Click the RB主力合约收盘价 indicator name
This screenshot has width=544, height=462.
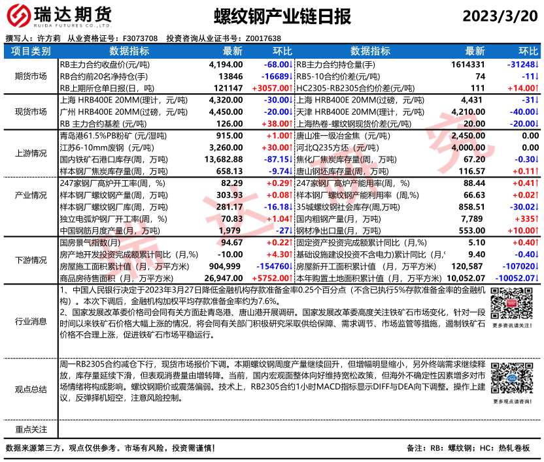[105, 65]
